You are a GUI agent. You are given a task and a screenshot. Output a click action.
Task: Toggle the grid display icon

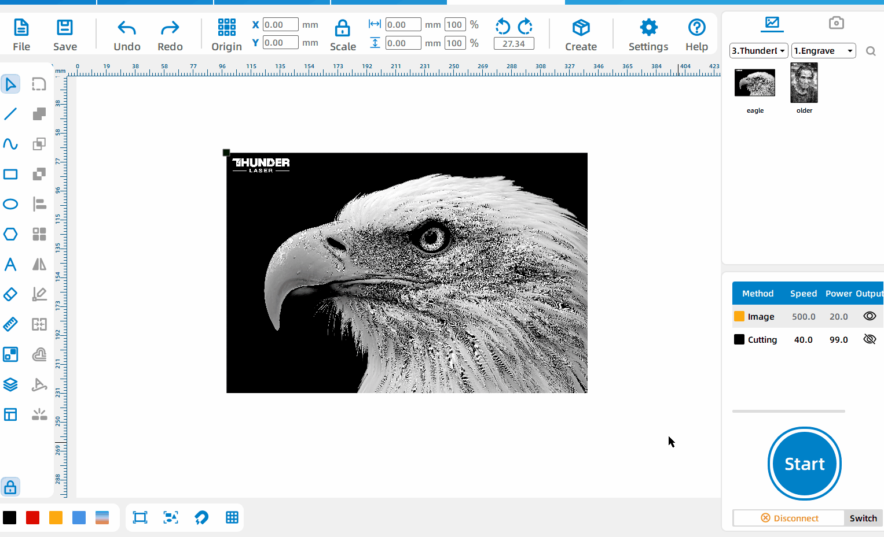click(x=232, y=517)
